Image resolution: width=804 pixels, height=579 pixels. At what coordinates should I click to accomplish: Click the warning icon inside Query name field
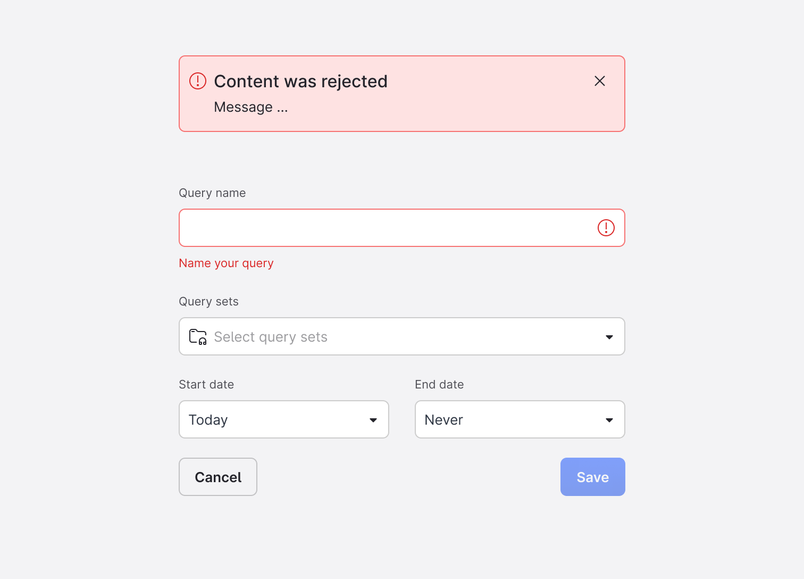click(606, 228)
